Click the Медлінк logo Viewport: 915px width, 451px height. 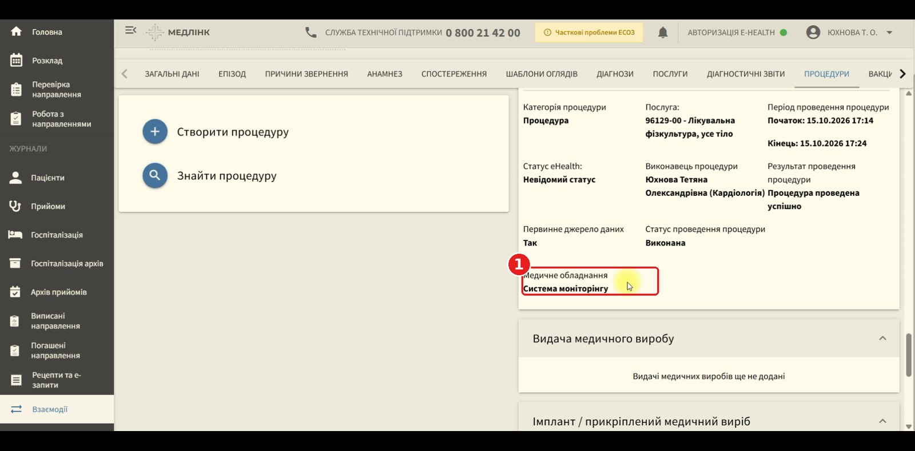click(178, 33)
